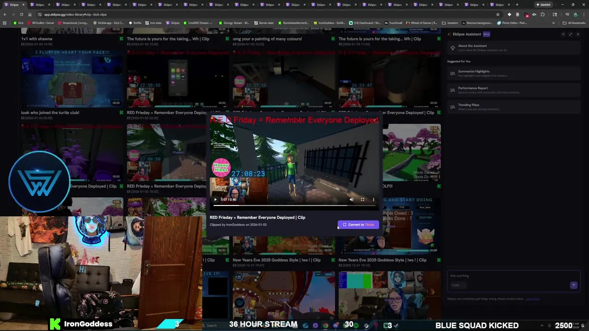The width and height of the screenshot is (589, 331).
Task: Open the Kick bookmark
Action: (x=18, y=23)
